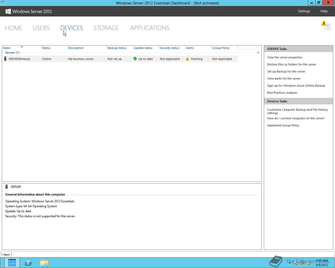Sort by the Description column header
335x268 pixels.
(87, 48)
